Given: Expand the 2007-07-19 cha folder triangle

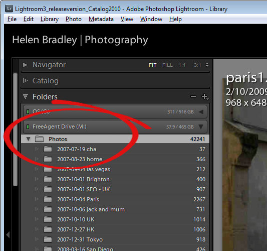Looking at the screenshot, I should (x=36, y=149).
